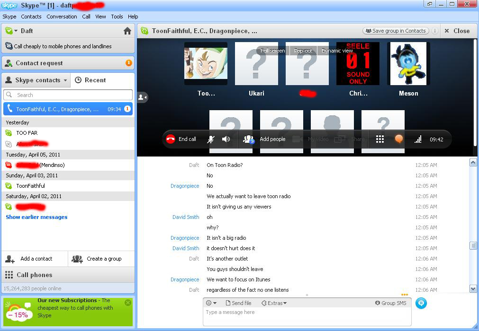Click the chat vertical scrollbar thumb

pyautogui.click(x=472, y=245)
